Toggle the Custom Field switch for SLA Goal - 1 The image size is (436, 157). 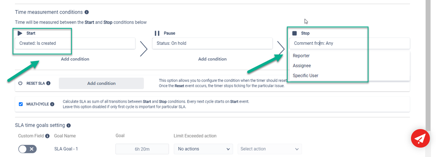coord(27,149)
